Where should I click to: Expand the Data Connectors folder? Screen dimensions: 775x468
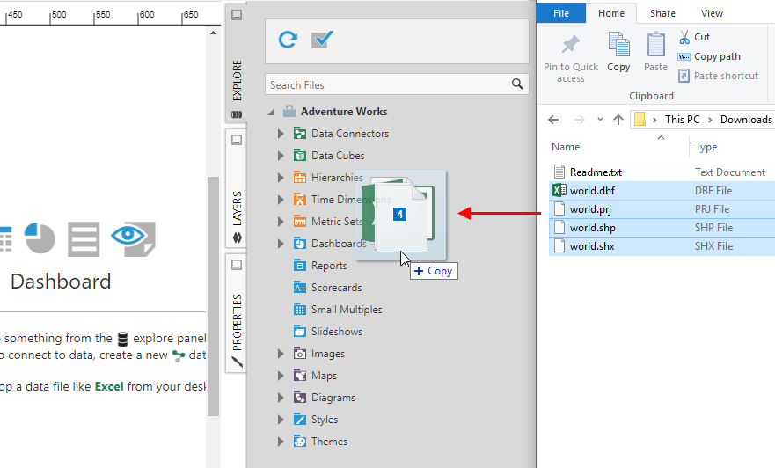pyautogui.click(x=281, y=134)
